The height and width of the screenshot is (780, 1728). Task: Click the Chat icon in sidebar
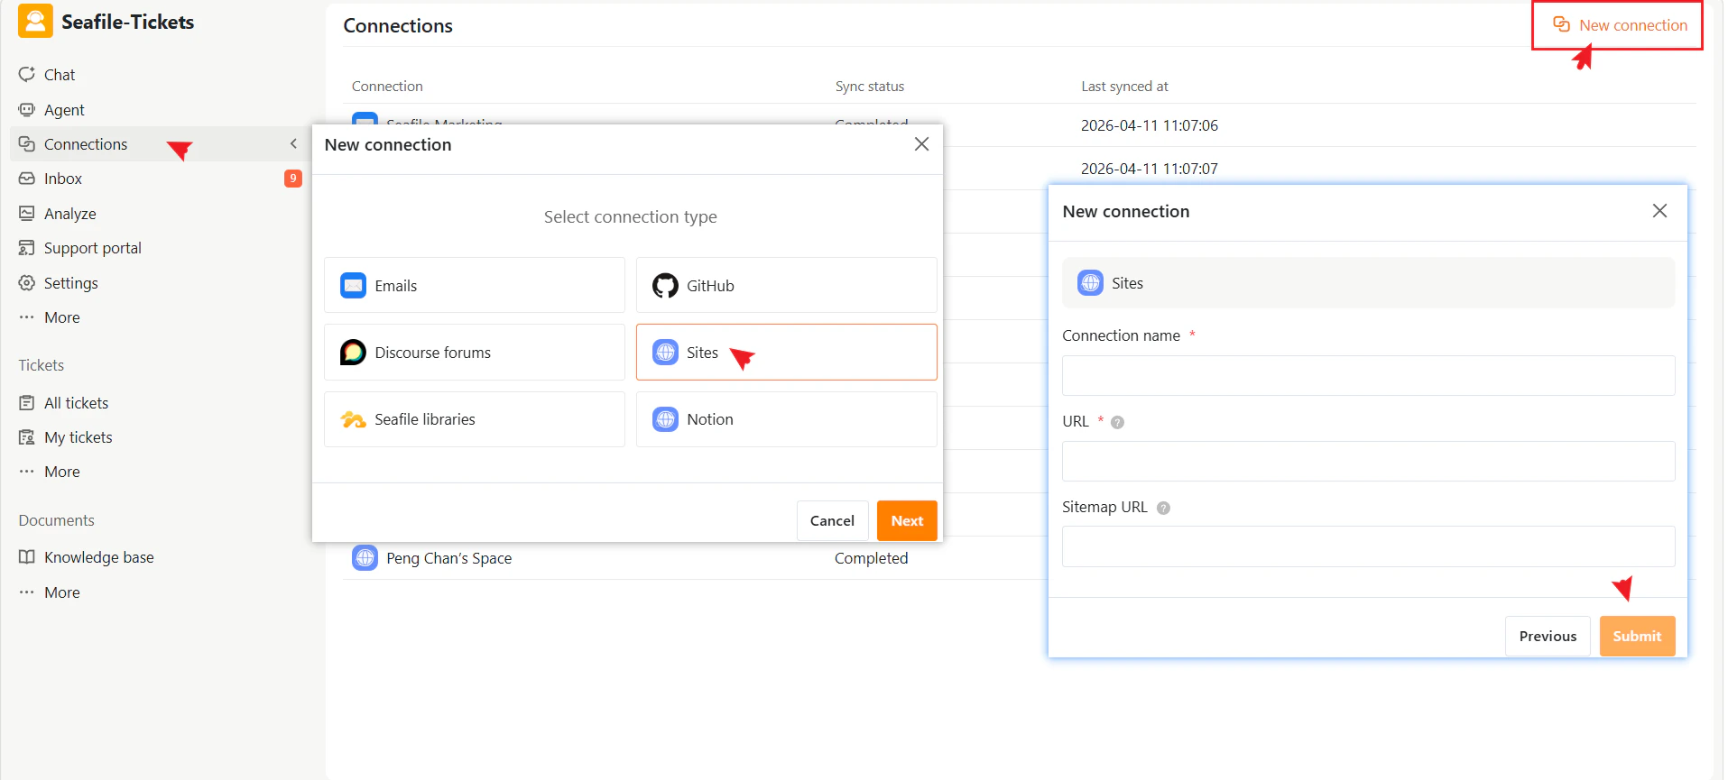tap(27, 74)
